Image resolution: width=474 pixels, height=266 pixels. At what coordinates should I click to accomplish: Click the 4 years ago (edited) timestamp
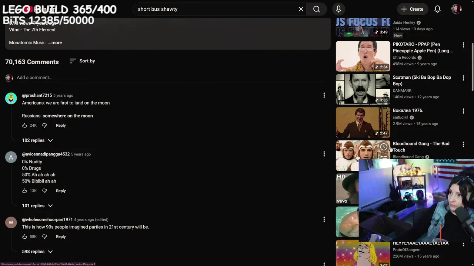tap(91, 219)
